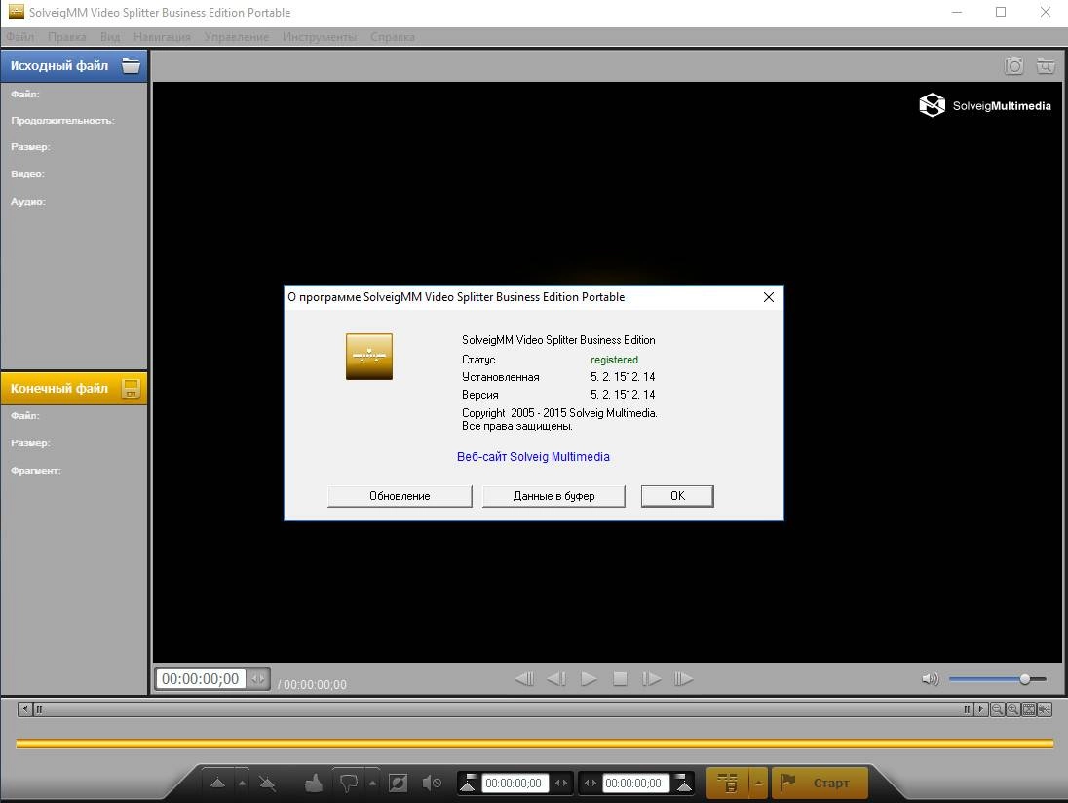Screen dimensions: 1068x803
Task: Click the set left marker icon
Action: 468,784
